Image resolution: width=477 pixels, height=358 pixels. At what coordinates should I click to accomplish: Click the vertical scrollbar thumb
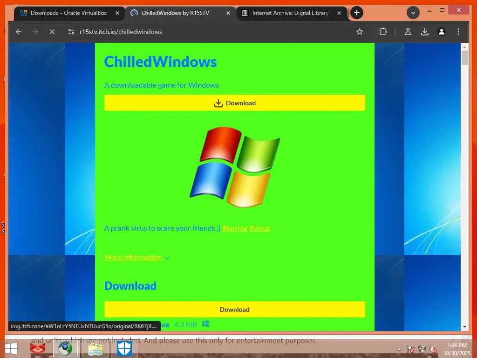pyautogui.click(x=464, y=58)
